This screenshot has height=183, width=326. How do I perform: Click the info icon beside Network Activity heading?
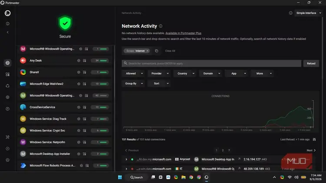pyautogui.click(x=161, y=26)
